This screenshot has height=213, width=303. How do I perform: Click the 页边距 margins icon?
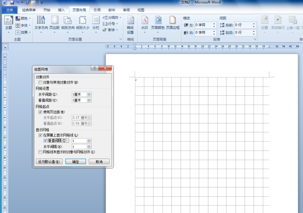pyautogui.click(x=54, y=20)
